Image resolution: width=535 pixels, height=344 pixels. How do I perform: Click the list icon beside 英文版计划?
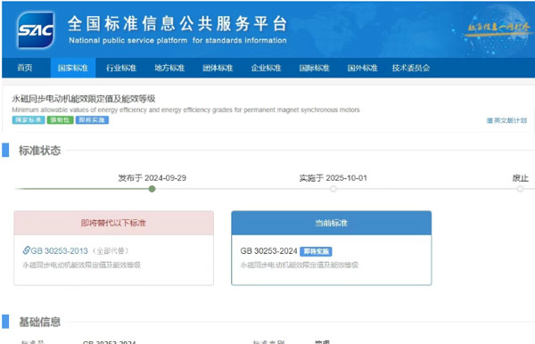(x=490, y=120)
